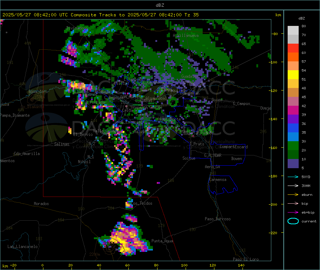Pick the magenta 39-42 dBZ swatch
This screenshot has width=320, height=270.
tap(293, 110)
